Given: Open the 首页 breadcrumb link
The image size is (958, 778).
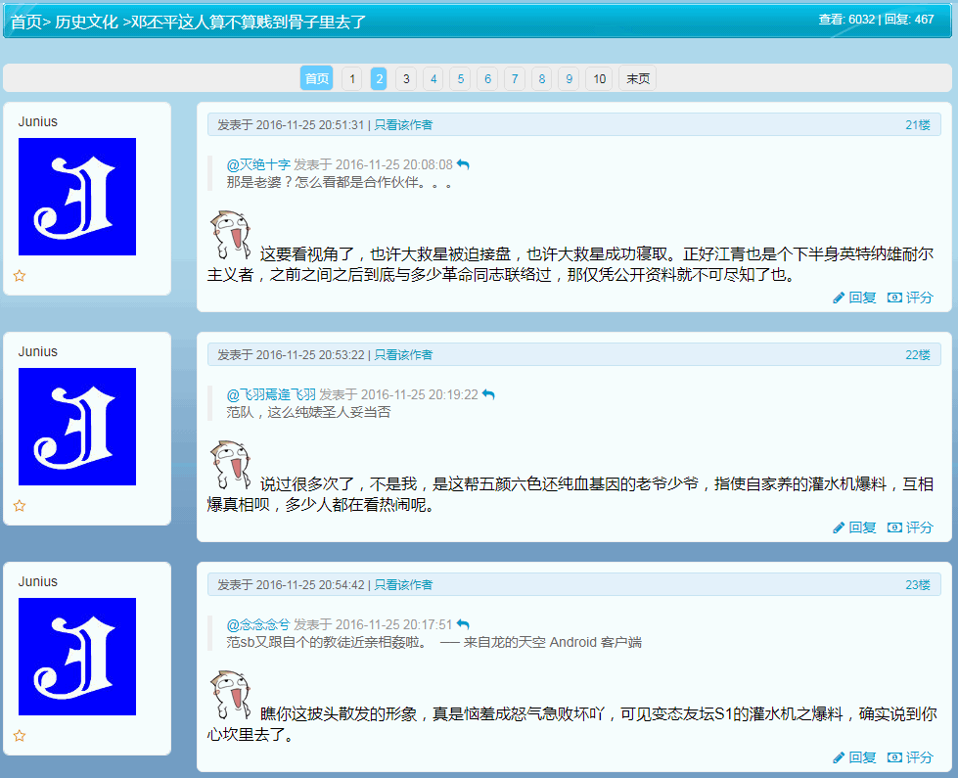Looking at the screenshot, I should (x=25, y=22).
